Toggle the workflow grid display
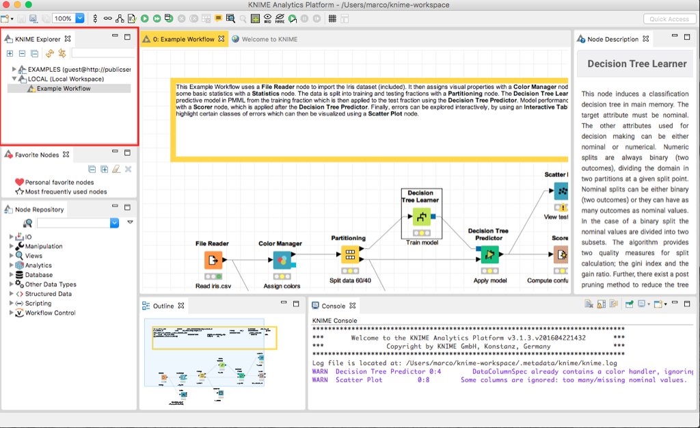 pos(333,19)
